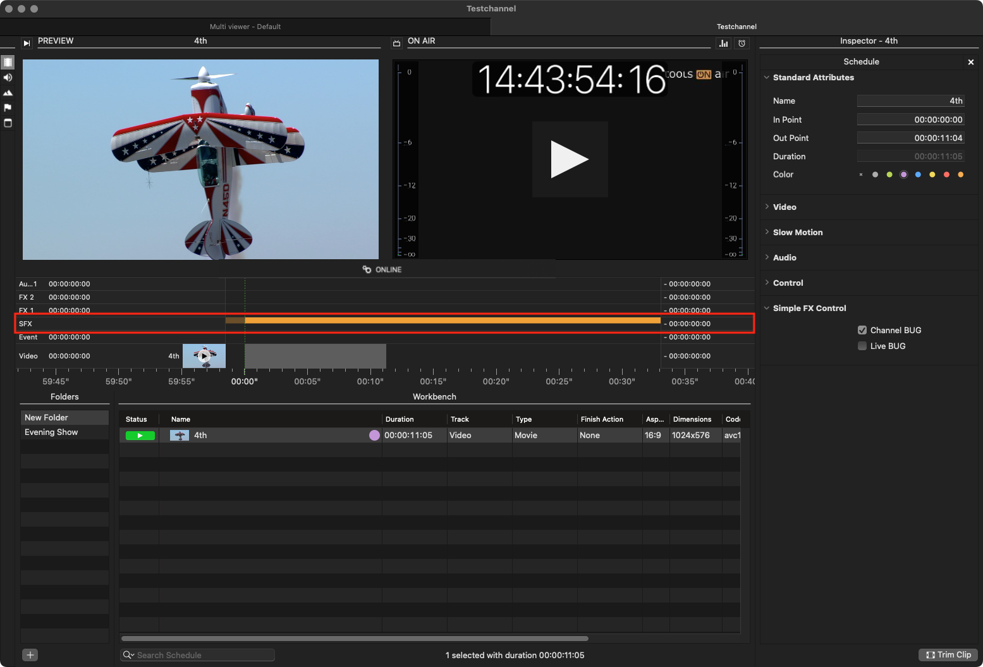983x667 pixels.
Task: Click the ONLINE chain link icon
Action: [367, 269]
